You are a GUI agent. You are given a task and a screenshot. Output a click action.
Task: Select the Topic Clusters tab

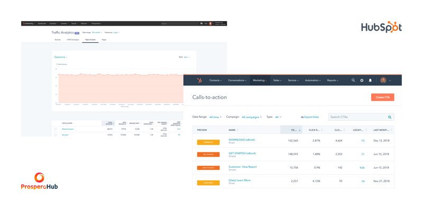[90, 40]
